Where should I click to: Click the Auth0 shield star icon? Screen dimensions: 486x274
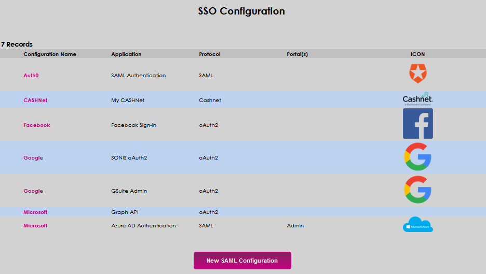coord(417,74)
